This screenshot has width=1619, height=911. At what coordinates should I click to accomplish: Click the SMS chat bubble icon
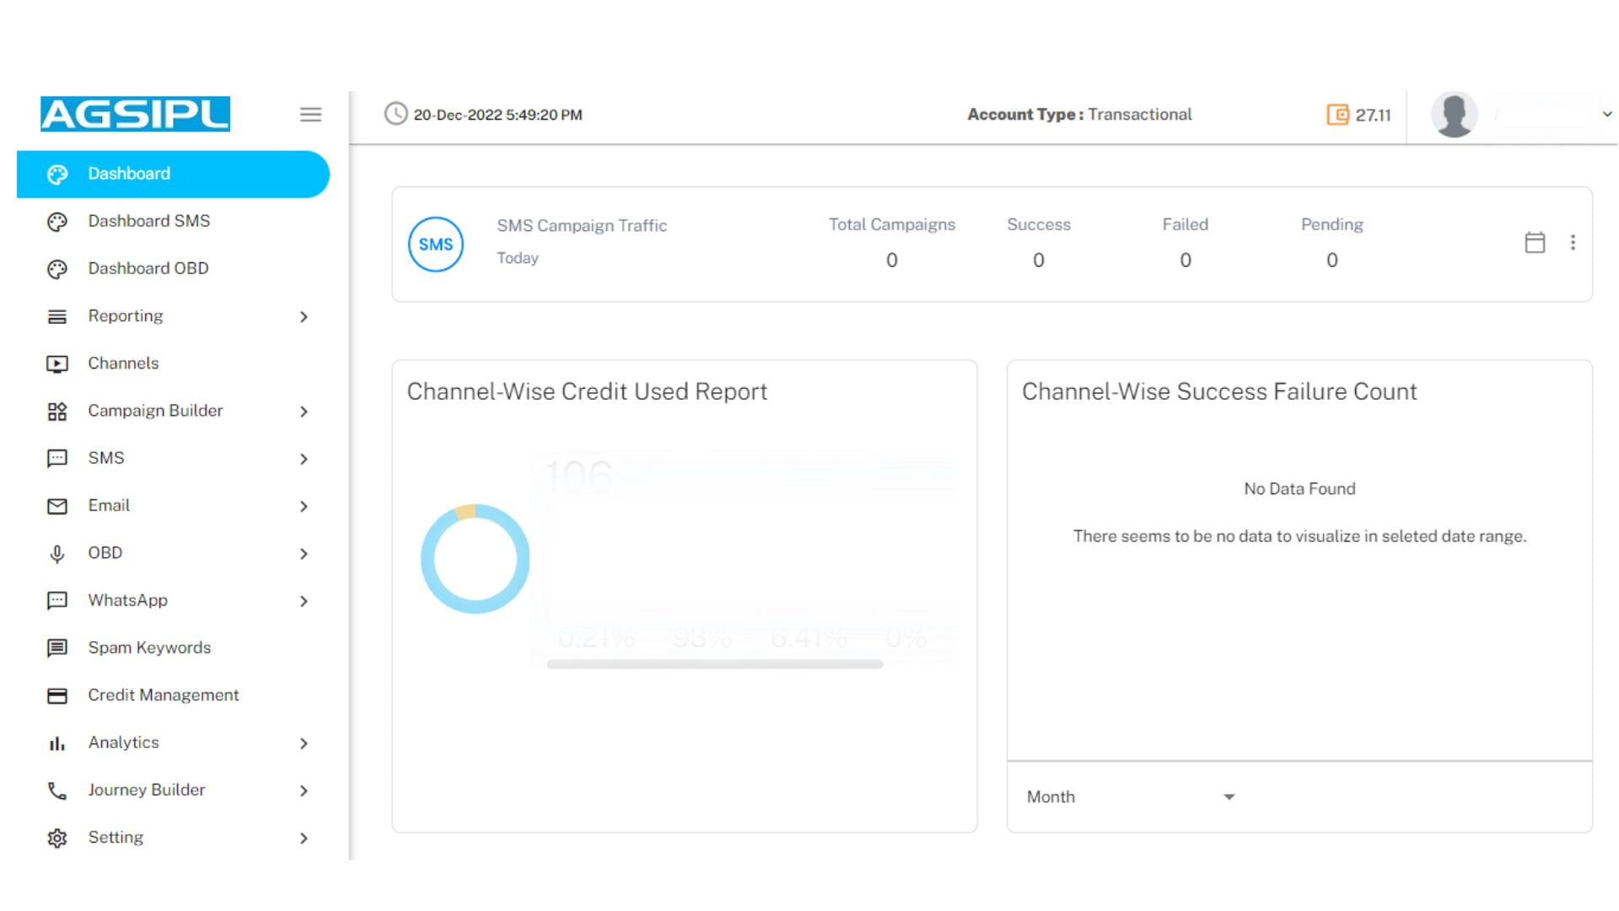tap(57, 458)
